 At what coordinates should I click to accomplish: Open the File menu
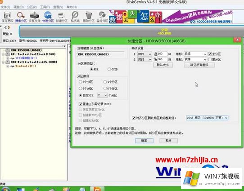(x=5, y=7)
